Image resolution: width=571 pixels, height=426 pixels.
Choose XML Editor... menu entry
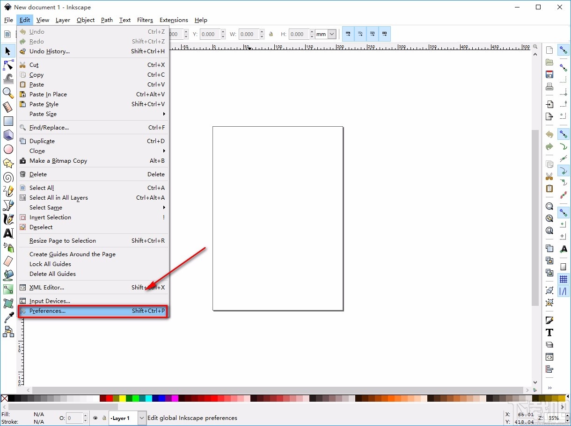point(47,288)
